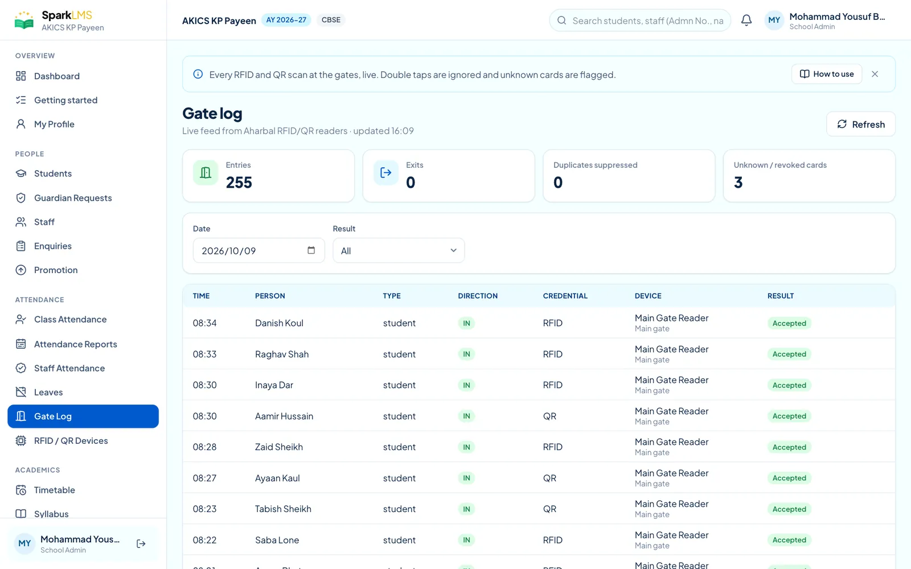The height and width of the screenshot is (569, 911).
Task: Open My Profile person icon
Action: 21,124
